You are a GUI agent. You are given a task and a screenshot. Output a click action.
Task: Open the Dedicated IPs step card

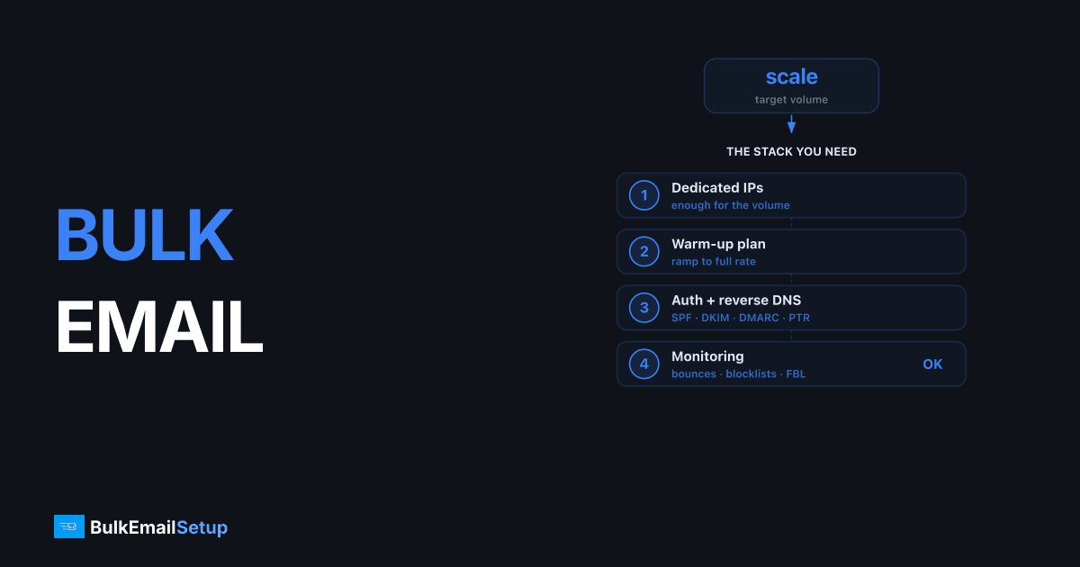pos(791,195)
